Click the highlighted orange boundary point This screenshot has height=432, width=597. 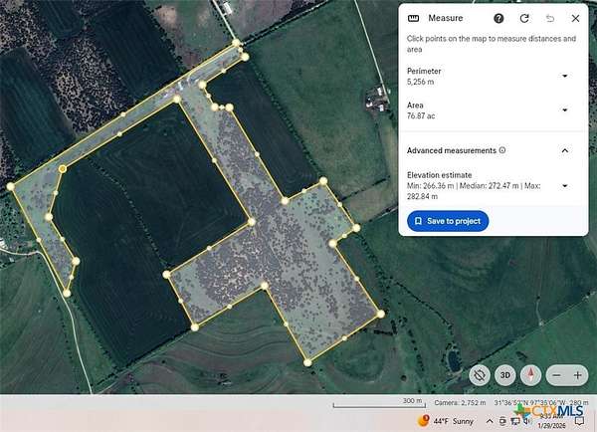click(x=62, y=170)
